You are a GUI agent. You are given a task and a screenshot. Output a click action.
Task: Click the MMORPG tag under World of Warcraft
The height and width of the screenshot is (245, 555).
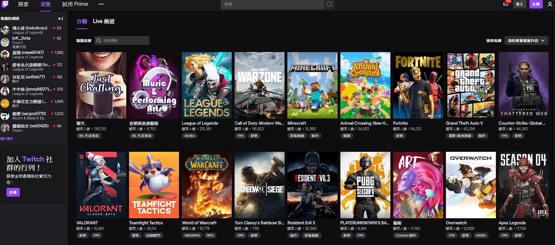[x=192, y=236]
